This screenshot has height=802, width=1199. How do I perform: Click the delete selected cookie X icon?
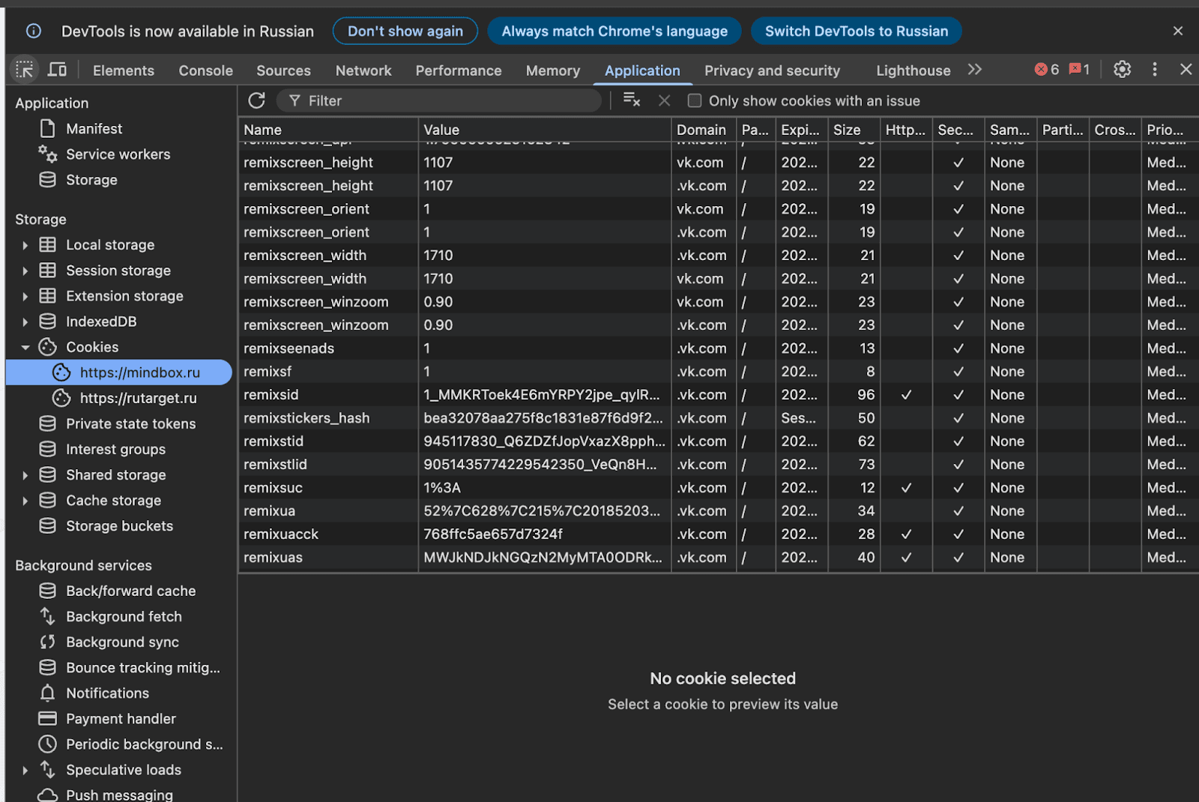coord(664,100)
